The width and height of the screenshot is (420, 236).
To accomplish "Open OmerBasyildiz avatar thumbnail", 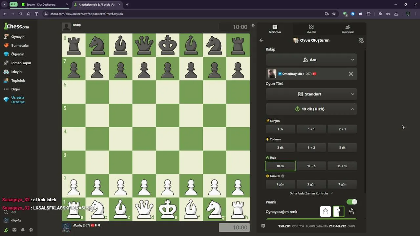I will coord(272,74).
